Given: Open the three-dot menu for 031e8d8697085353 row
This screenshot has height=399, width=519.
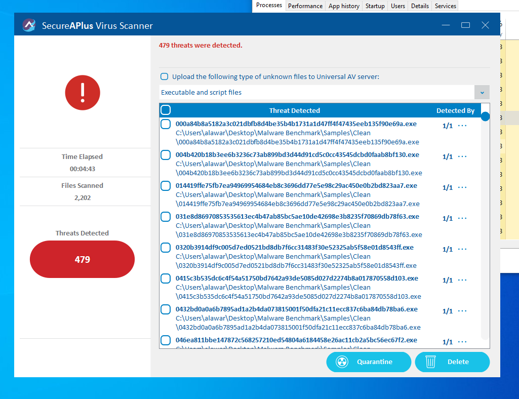Looking at the screenshot, I should click(462, 218).
